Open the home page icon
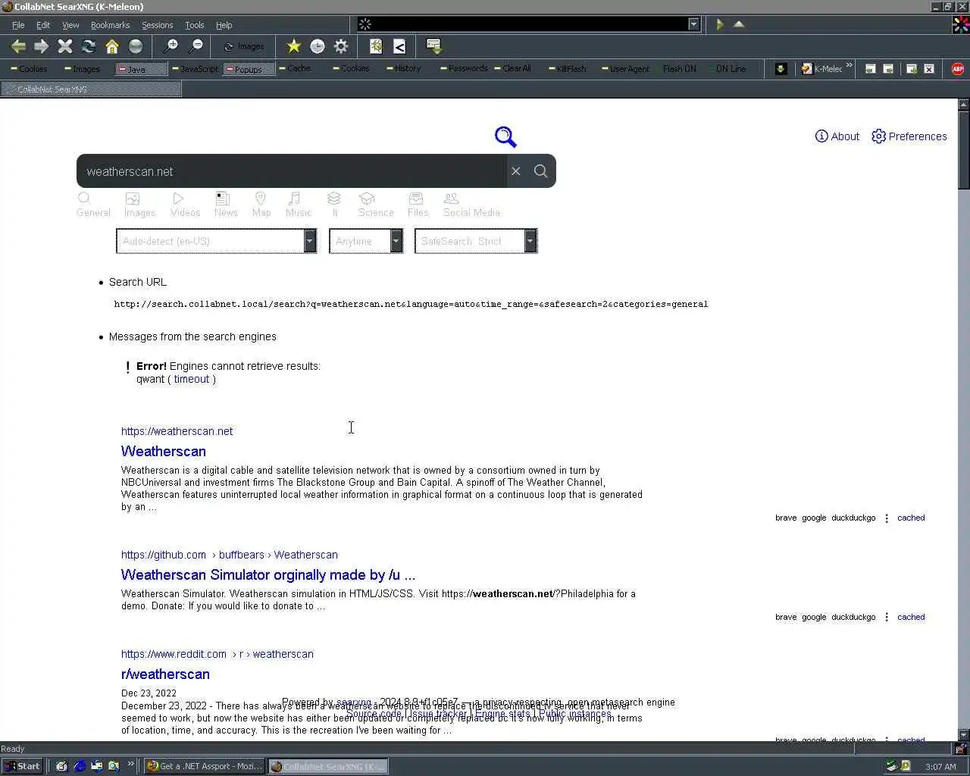The width and height of the screenshot is (970, 776). click(x=112, y=46)
